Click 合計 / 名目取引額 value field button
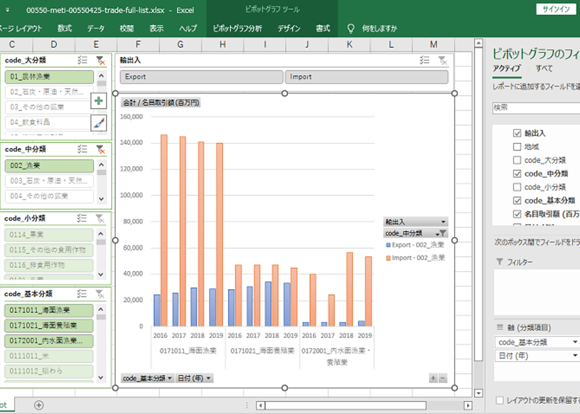 pyautogui.click(x=161, y=102)
